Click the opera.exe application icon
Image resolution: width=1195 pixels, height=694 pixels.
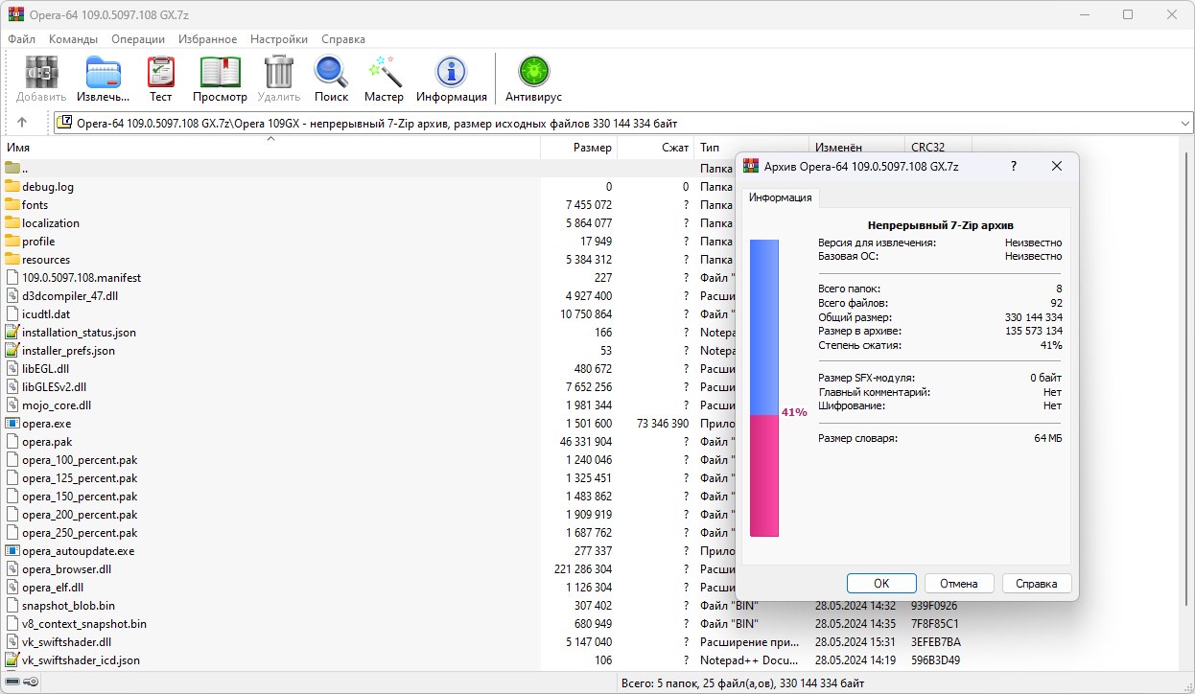(x=12, y=423)
